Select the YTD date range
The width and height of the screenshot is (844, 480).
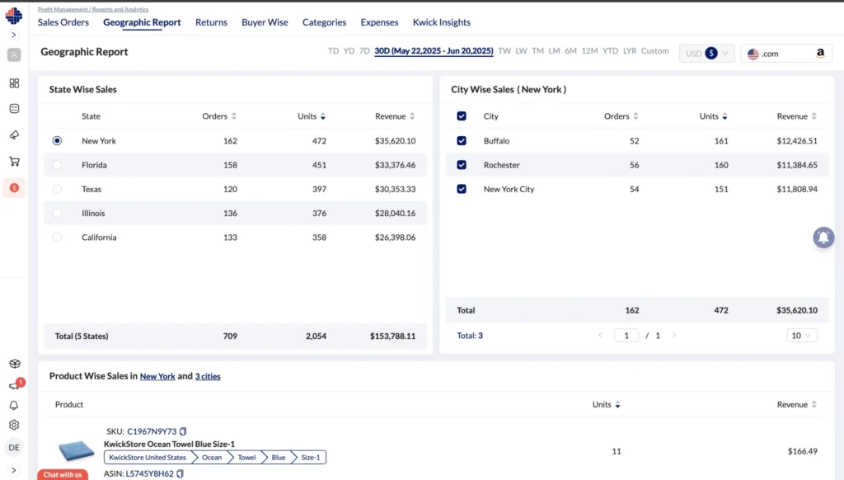(x=611, y=51)
